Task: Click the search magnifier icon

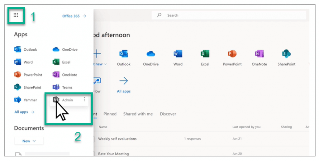Action: [x=159, y=15]
